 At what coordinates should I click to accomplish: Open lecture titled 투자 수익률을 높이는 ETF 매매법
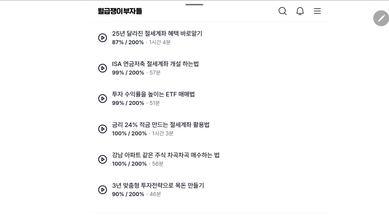click(x=153, y=95)
